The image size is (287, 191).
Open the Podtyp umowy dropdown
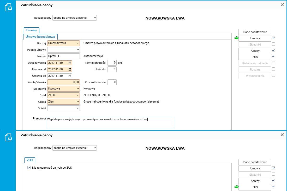click(x=63, y=50)
